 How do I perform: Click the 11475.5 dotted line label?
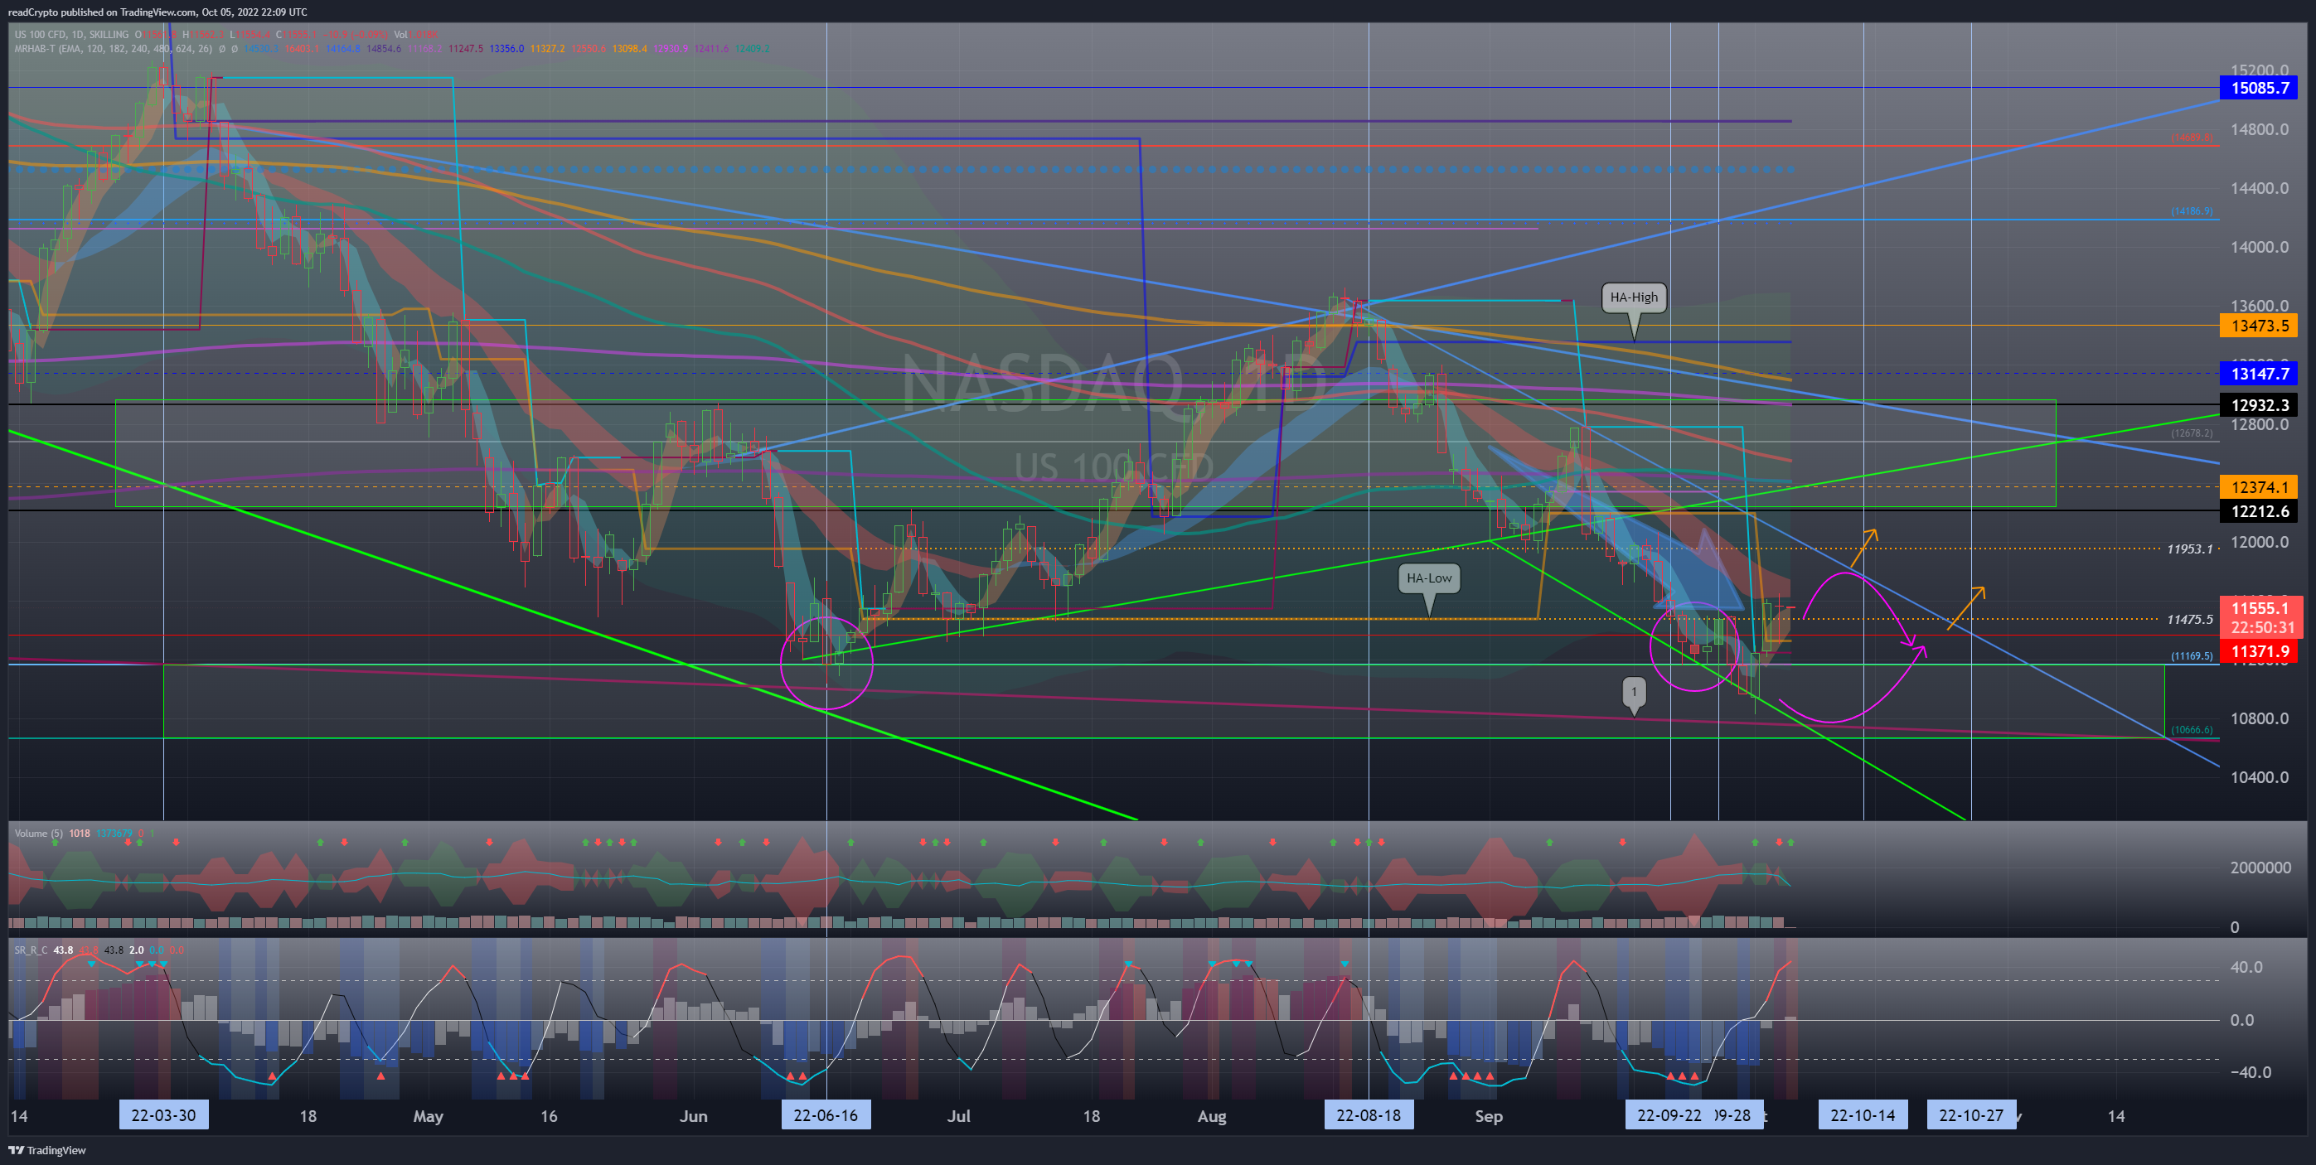tap(2189, 619)
